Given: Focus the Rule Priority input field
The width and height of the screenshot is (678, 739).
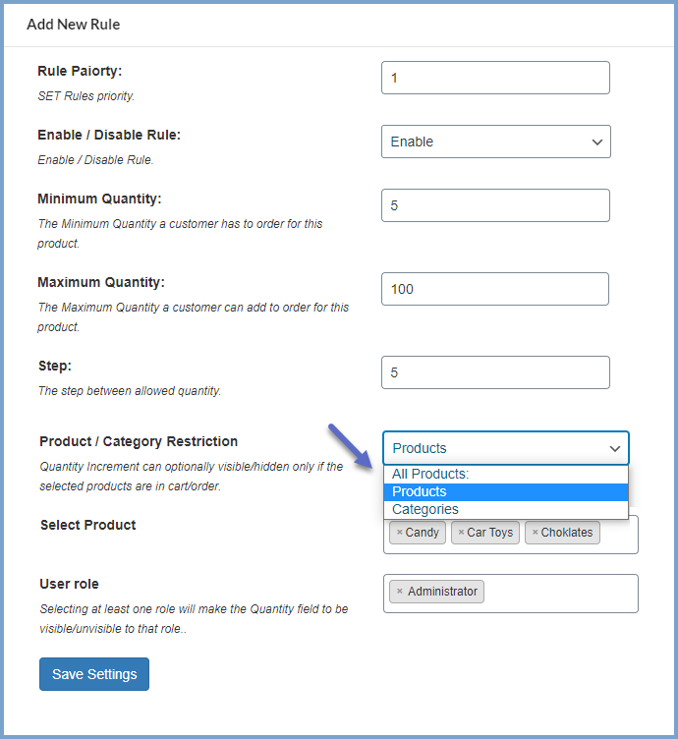Looking at the screenshot, I should [495, 78].
